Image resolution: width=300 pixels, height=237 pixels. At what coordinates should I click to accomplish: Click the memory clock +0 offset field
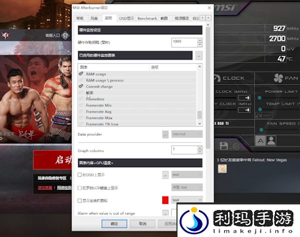[x=244, y=110]
